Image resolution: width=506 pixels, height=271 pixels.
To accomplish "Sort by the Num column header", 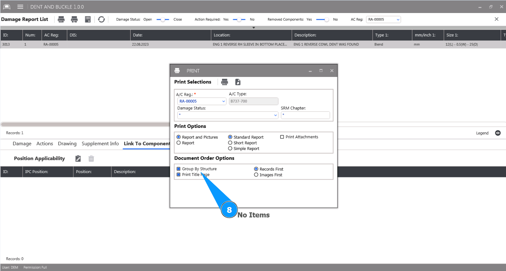I will pyautogui.click(x=32, y=35).
